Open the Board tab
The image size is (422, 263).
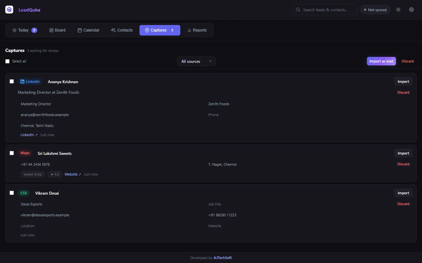[x=57, y=30]
